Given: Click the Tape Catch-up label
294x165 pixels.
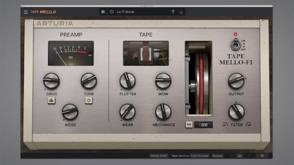Looking at the screenshot, I should tap(180, 156).
